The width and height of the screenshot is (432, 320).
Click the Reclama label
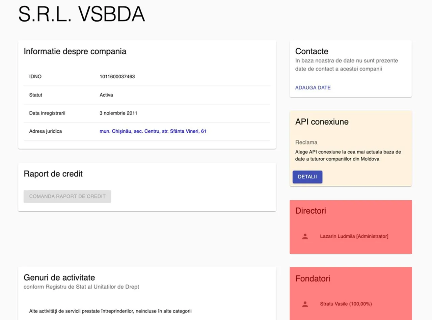point(306,142)
